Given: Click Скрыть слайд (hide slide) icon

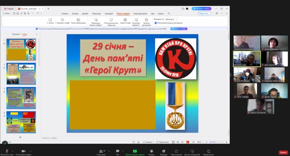Looking at the screenshot, I should [x=125, y=20].
